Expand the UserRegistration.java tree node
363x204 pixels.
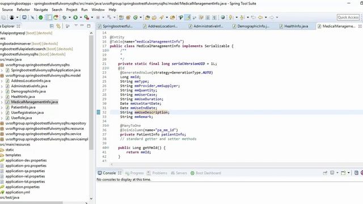coord(2,113)
